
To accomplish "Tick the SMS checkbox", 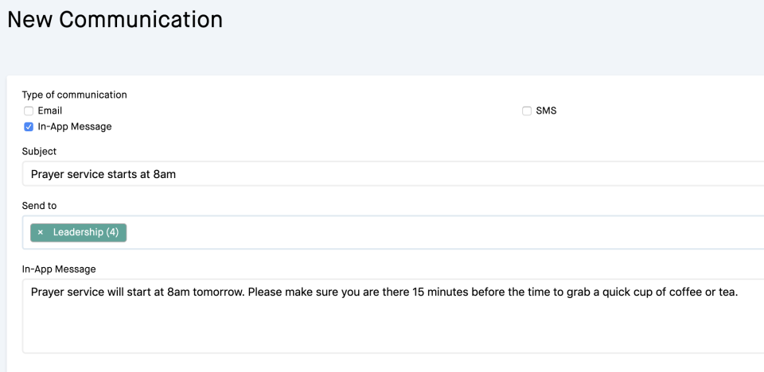I will [527, 110].
